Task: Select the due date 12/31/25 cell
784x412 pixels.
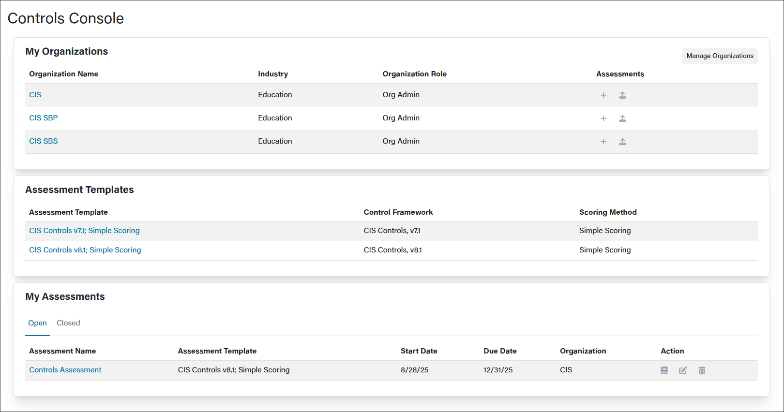Action: pyautogui.click(x=498, y=370)
